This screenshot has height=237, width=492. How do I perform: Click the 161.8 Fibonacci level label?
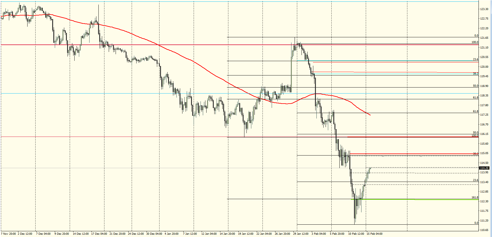pos(475,197)
